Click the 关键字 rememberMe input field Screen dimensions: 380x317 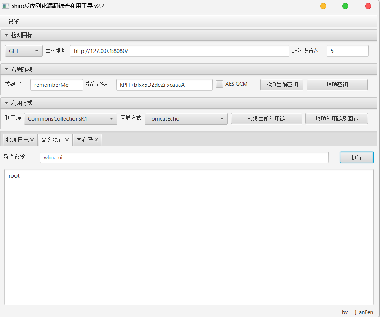(57, 85)
